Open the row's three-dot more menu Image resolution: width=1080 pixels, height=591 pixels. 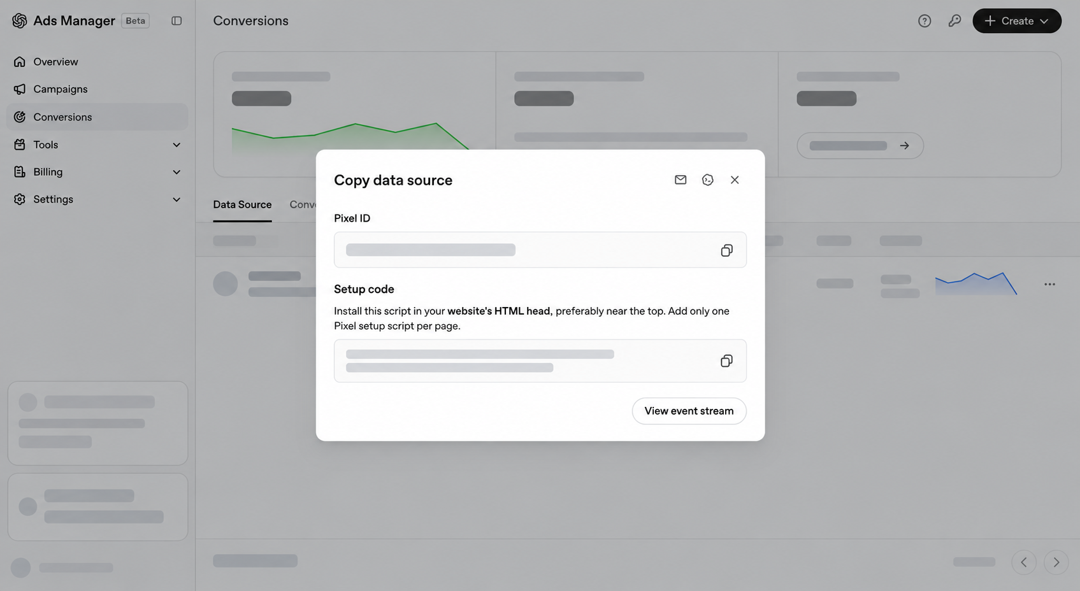(x=1049, y=284)
